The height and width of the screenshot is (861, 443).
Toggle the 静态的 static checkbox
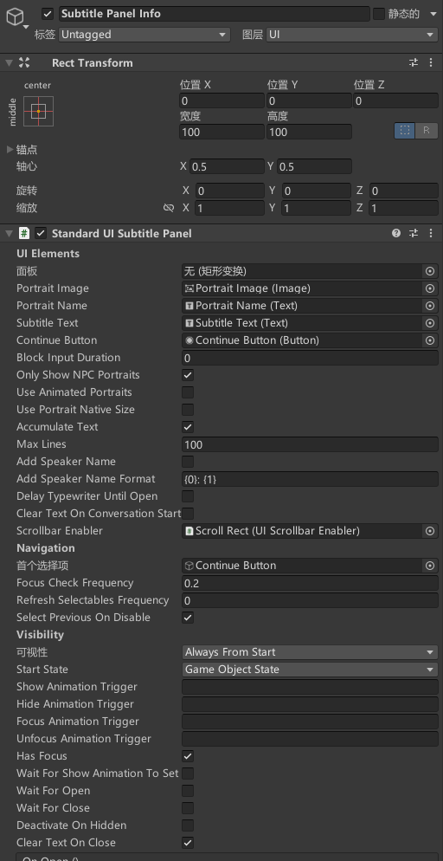coord(379,14)
